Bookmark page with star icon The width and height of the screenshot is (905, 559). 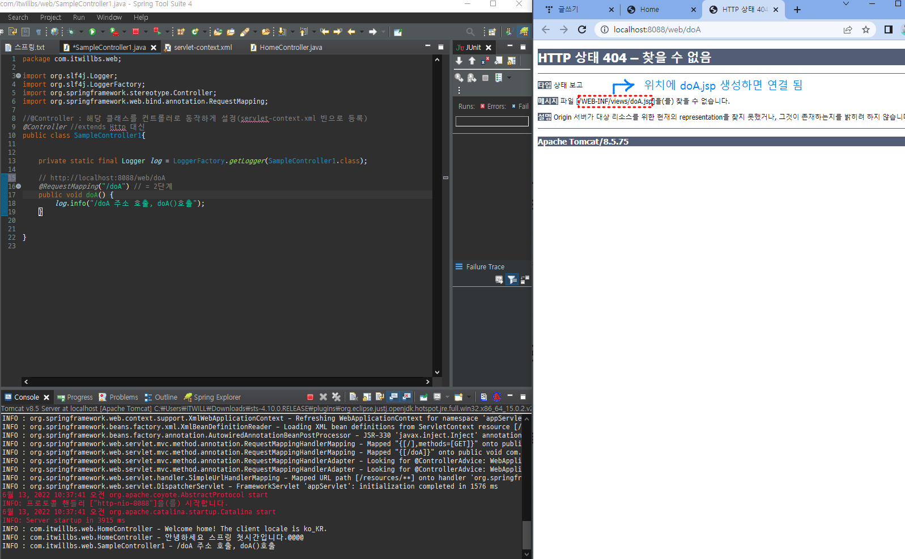coord(866,29)
